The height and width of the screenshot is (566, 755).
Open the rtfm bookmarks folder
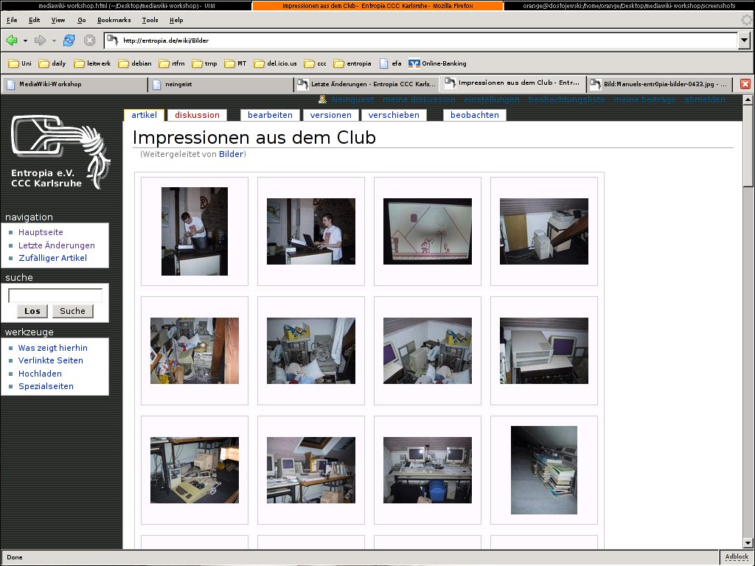tap(172, 63)
